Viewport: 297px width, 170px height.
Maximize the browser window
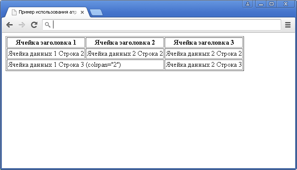point(272,4)
